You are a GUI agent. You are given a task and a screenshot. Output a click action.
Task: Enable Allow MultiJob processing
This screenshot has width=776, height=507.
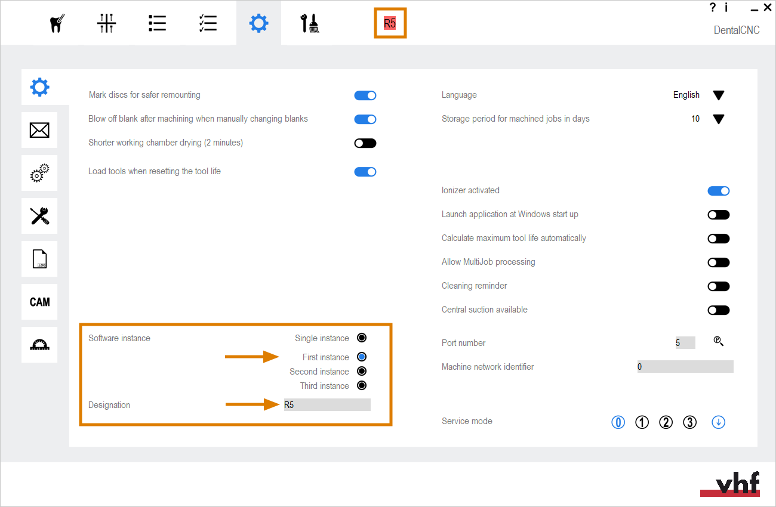click(x=719, y=262)
